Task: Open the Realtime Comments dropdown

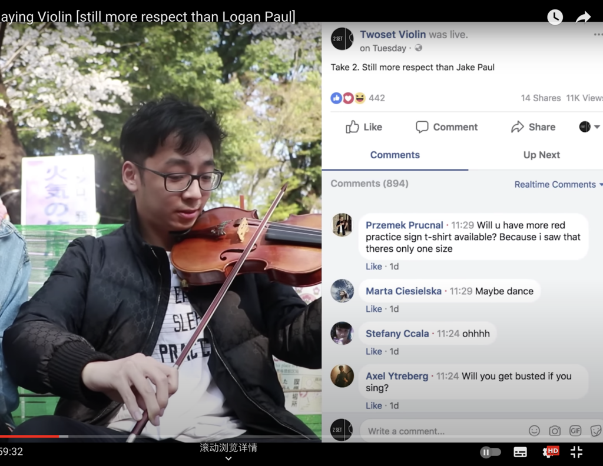Action: coord(558,184)
